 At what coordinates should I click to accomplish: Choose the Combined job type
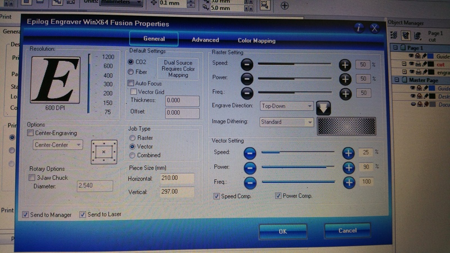pyautogui.click(x=132, y=155)
